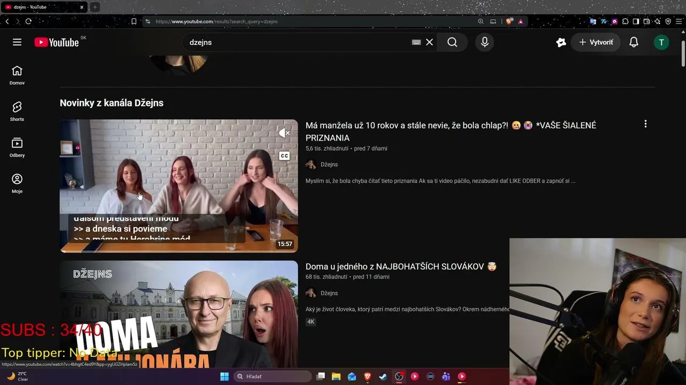The width and height of the screenshot is (686, 385).
Task: Open the Doma u milionára thumbnail
Action: click(178, 314)
